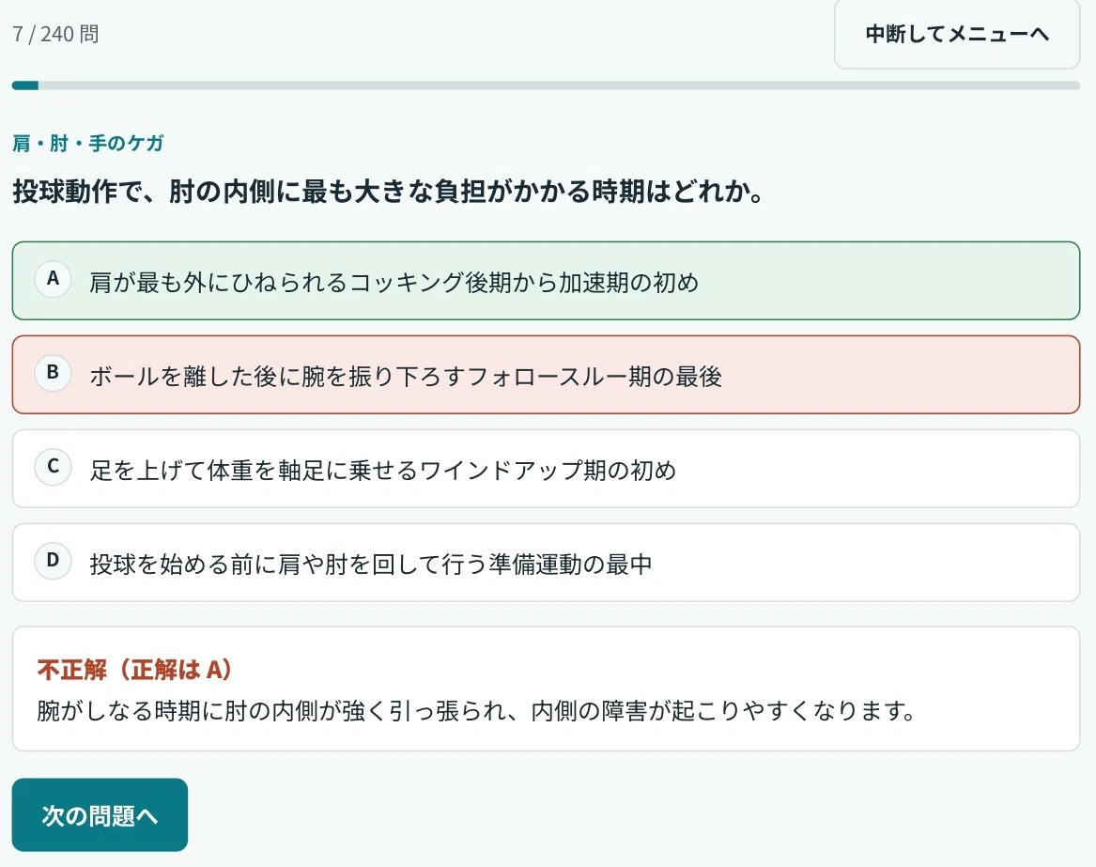
Task: Click the circled letter C badge
Action: pyautogui.click(x=54, y=466)
